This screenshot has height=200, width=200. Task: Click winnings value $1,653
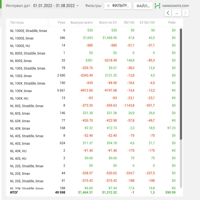point(88,38)
